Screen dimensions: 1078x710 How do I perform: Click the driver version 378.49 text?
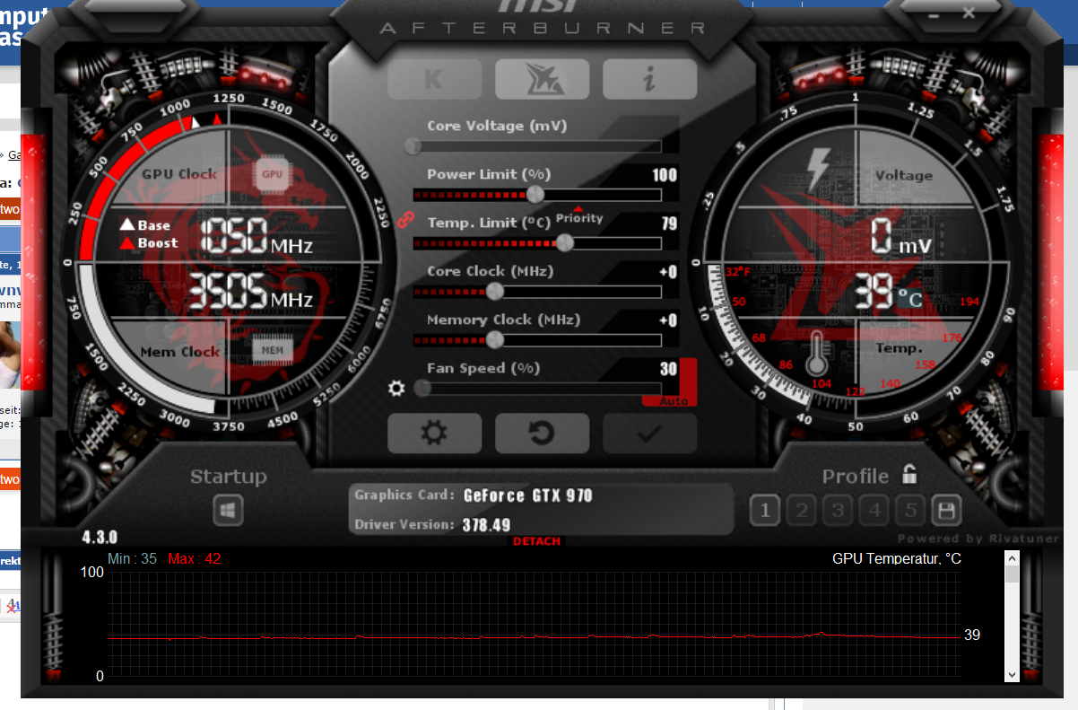pos(487,524)
